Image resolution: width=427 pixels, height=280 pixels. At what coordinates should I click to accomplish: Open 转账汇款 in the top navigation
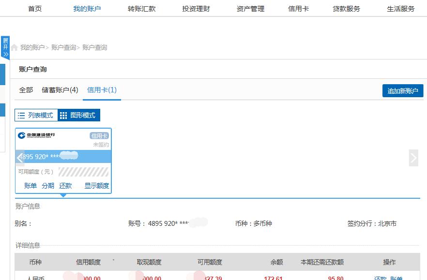pyautogui.click(x=142, y=8)
